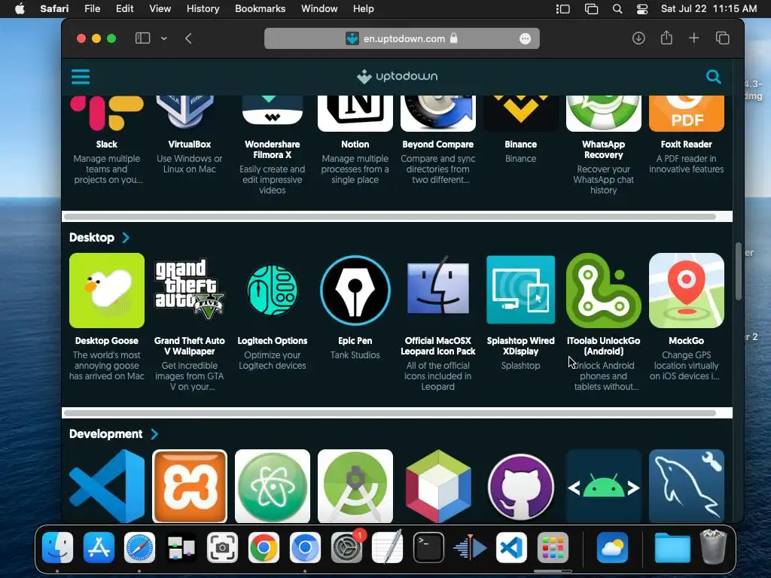Click the Uptodown logo

[398, 77]
